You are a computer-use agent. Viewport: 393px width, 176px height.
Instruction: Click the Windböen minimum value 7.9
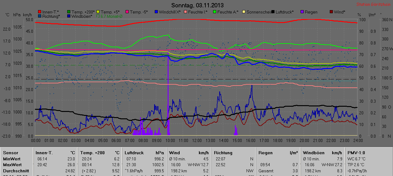coord(339,159)
